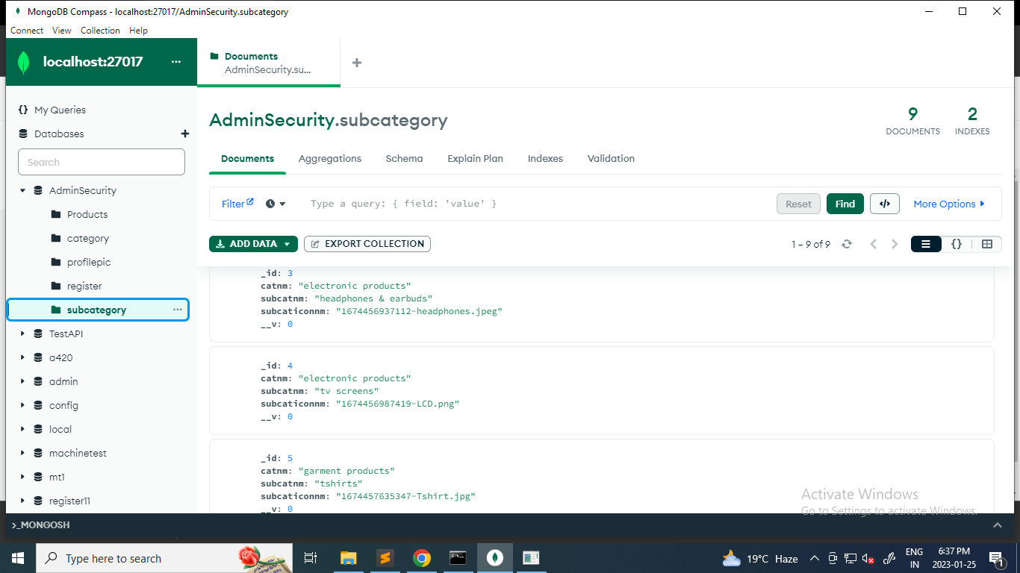
Task: Select the subcategory collection
Action: 97,310
